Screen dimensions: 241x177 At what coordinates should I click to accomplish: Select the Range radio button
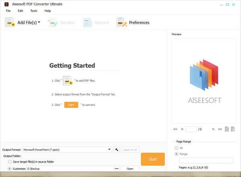click(177, 154)
